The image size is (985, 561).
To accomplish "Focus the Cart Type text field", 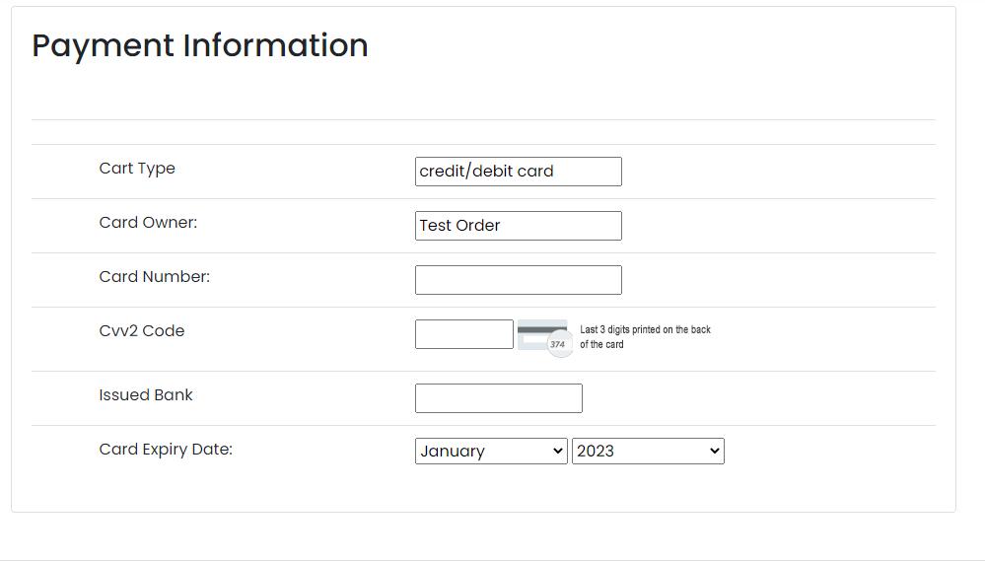I will (518, 171).
